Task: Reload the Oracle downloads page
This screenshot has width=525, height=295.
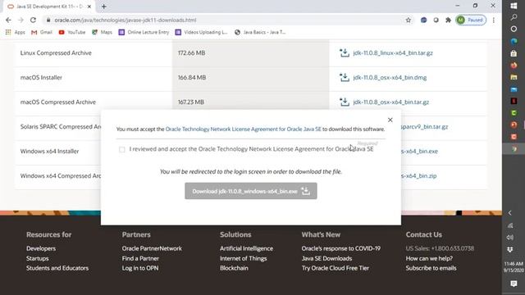Action: click(x=33, y=20)
